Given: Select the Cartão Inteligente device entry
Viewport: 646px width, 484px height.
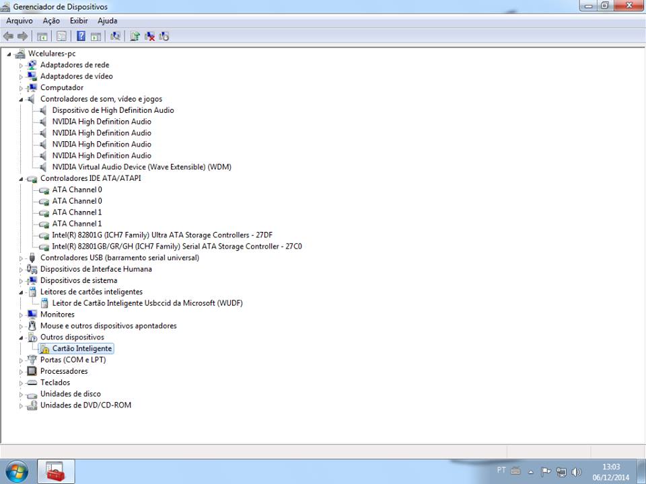Looking at the screenshot, I should 82,349.
